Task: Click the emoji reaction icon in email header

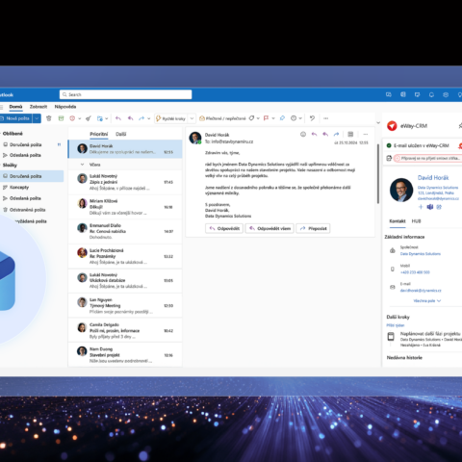Action: coord(303,134)
